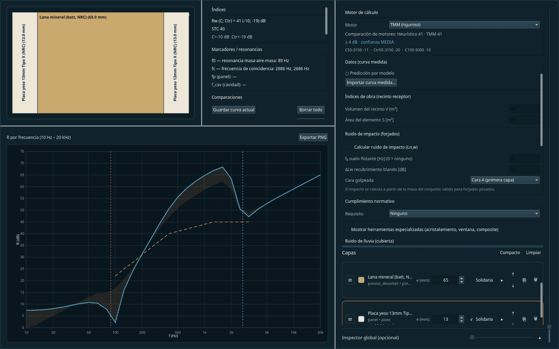Open the Cara golpeada dropdown
The image size is (559, 349).
505,180
